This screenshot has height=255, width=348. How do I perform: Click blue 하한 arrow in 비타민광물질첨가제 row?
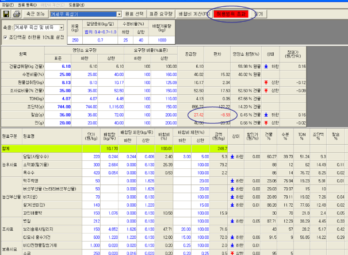pyautogui.click(x=232, y=245)
